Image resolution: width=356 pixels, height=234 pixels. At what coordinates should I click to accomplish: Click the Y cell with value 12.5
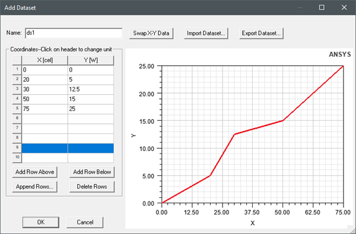coord(91,89)
